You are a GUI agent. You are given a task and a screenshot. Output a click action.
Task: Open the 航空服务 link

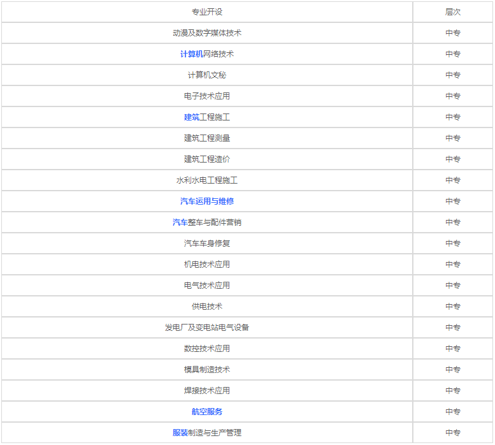(x=207, y=412)
